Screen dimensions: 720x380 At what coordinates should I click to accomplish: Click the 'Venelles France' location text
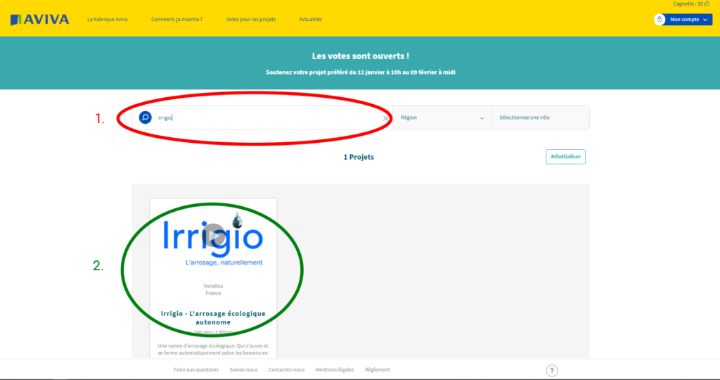[213, 289]
